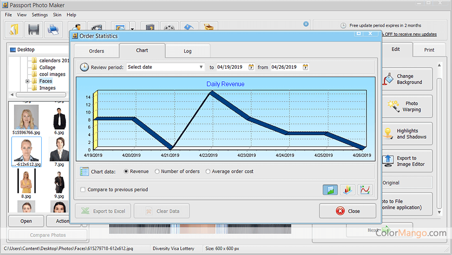Screen dimensions: 452x255
Task: Click the save floppy disk icon
Action: coord(33,30)
